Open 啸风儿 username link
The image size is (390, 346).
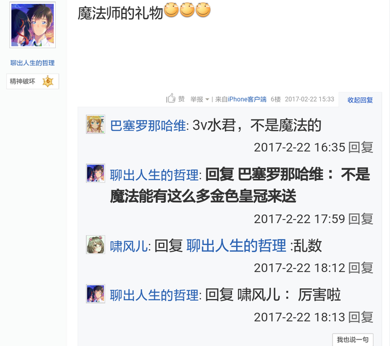click(129, 246)
